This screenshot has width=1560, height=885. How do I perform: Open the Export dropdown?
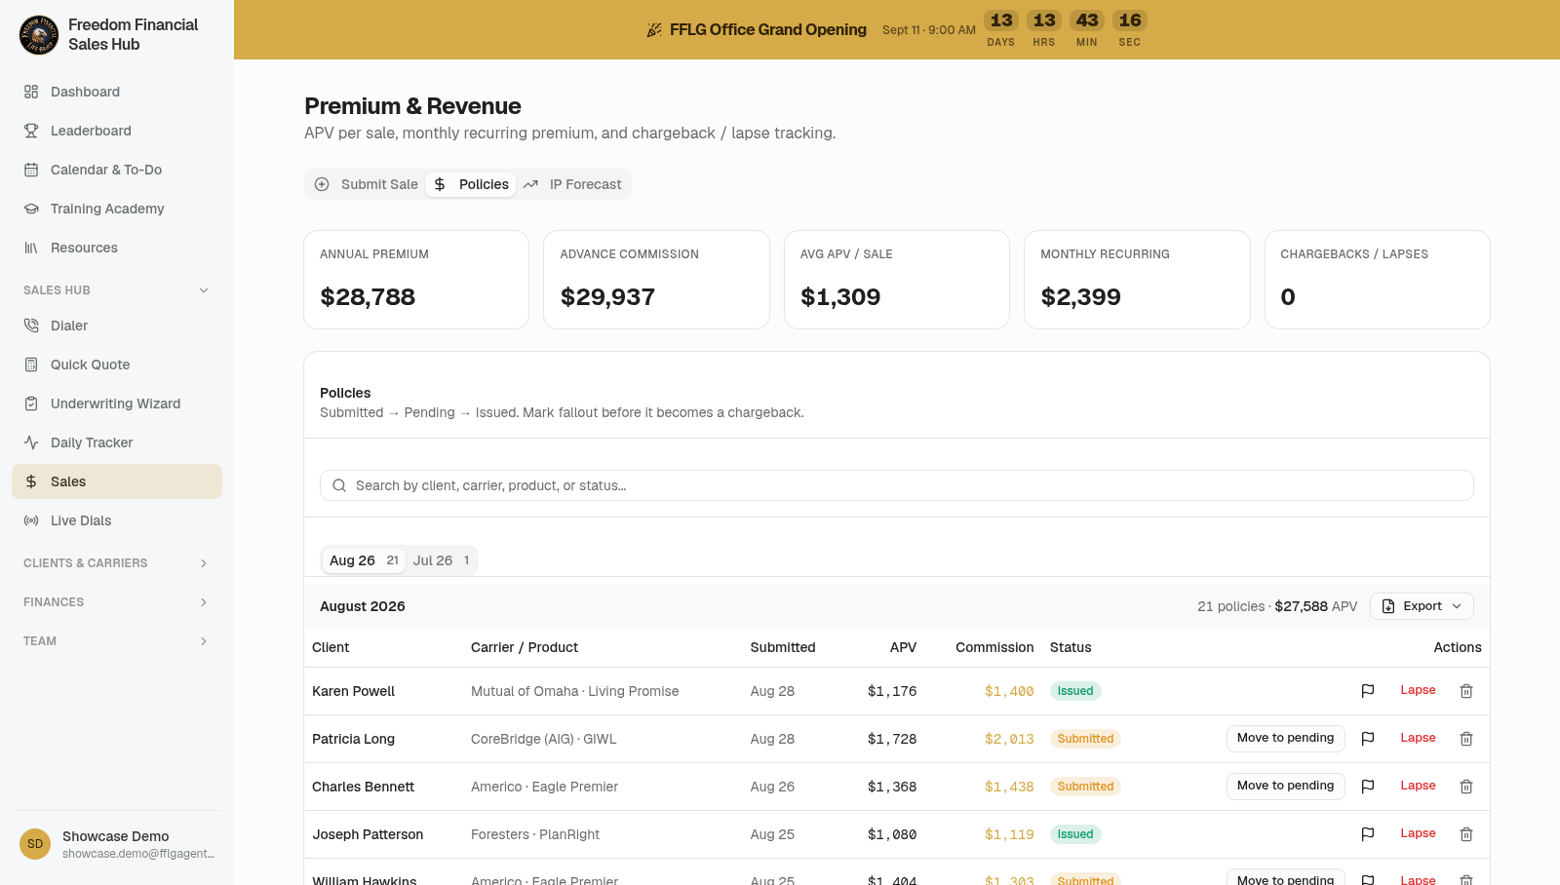(x=1422, y=606)
